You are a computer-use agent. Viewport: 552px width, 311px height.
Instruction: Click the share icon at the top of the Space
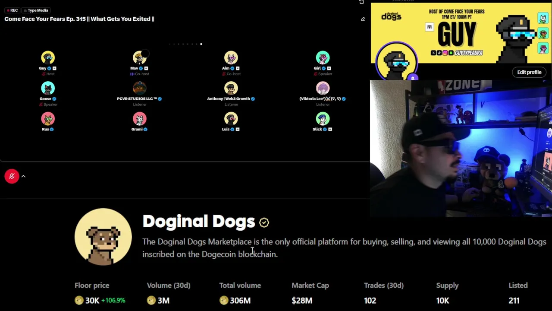[x=361, y=2]
